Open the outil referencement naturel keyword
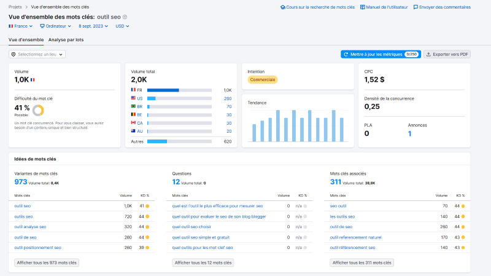Viewport: 491px width, 276px height. tap(356, 237)
